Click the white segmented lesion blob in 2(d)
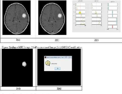 (24, 64)
